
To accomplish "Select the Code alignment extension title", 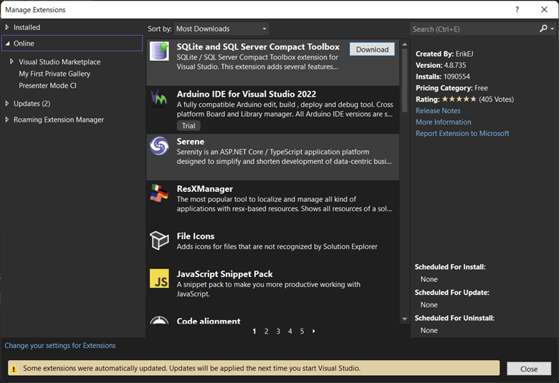I will [209, 321].
